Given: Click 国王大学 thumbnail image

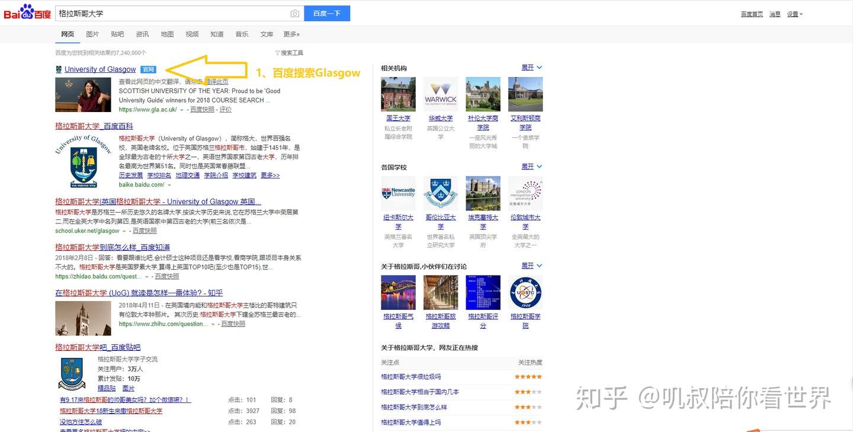Looking at the screenshot, I should point(398,94).
